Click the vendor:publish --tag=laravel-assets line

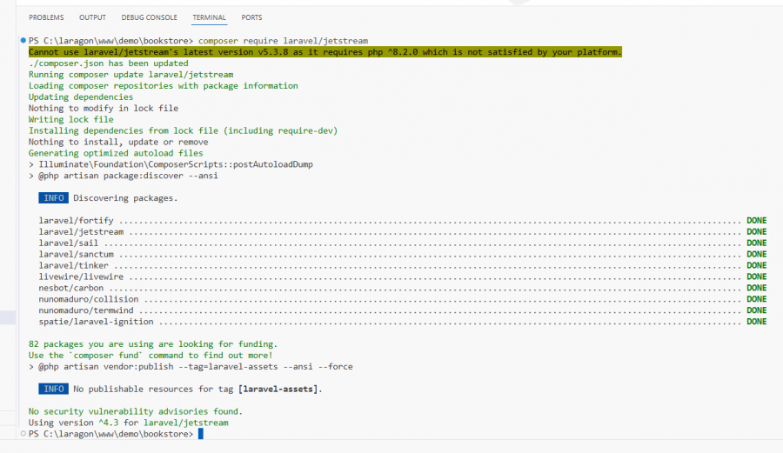(x=191, y=366)
